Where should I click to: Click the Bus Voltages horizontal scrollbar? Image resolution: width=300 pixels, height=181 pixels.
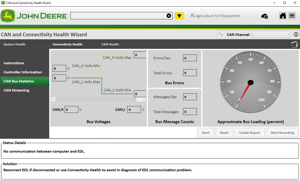(95, 99)
